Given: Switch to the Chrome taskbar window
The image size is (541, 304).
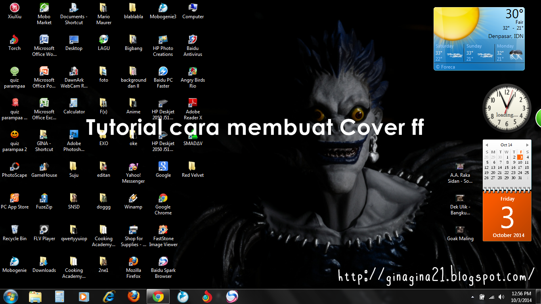Looking at the screenshot, I should coord(158,296).
